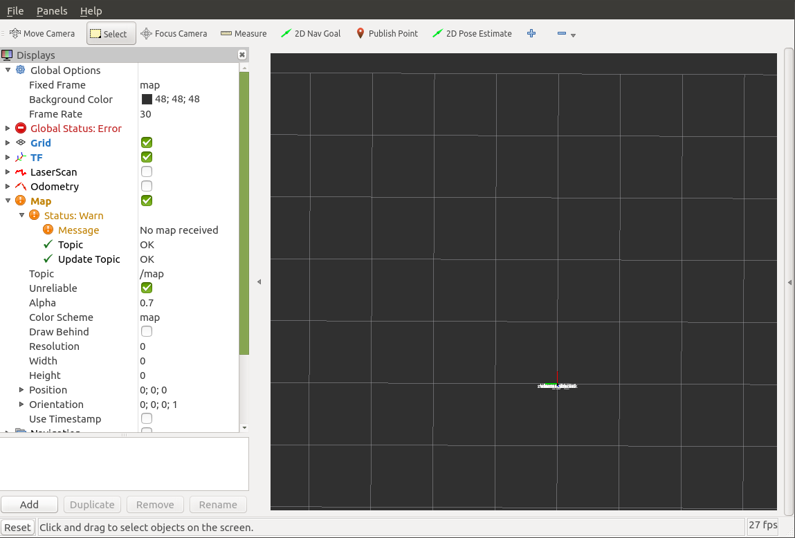The height and width of the screenshot is (538, 795).
Task: Expand the Odometry display node
Action: [x=8, y=187]
